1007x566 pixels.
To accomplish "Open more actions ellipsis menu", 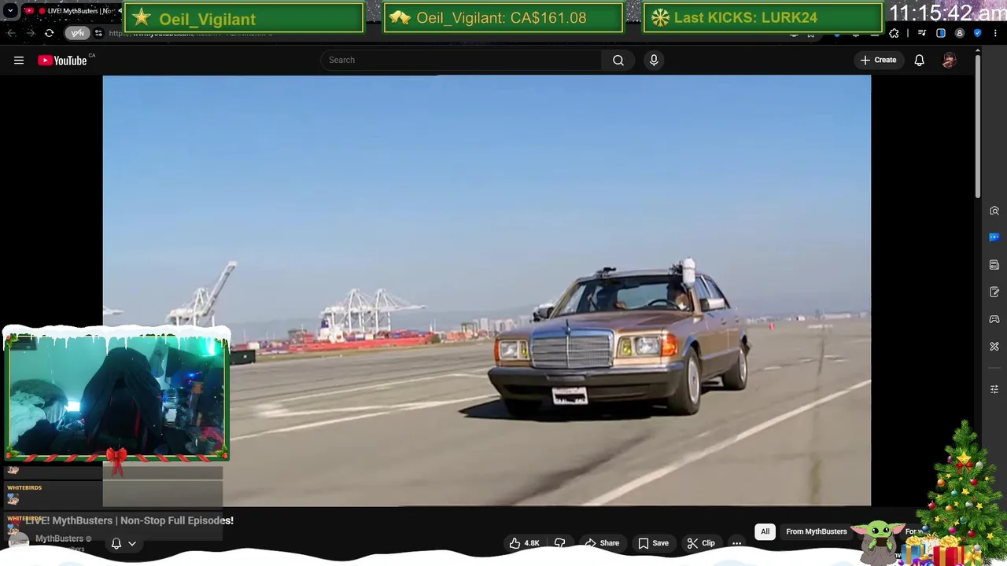I will (736, 543).
